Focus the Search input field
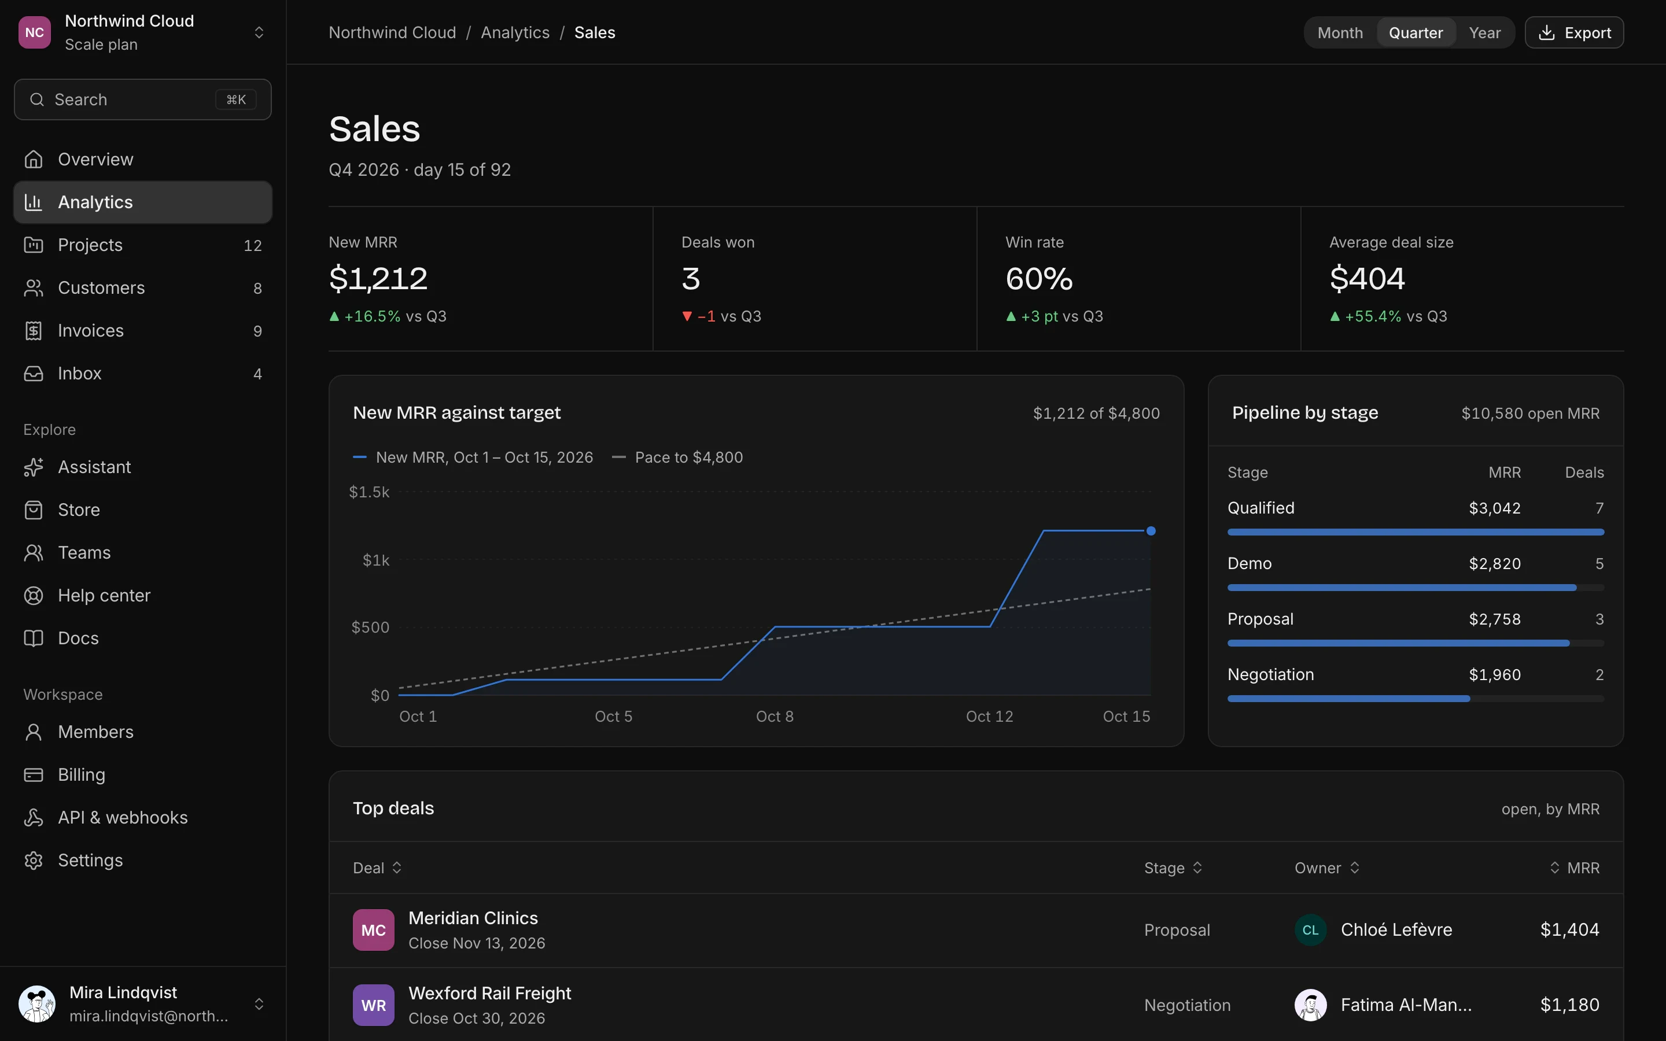This screenshot has width=1666, height=1041. tap(142, 99)
